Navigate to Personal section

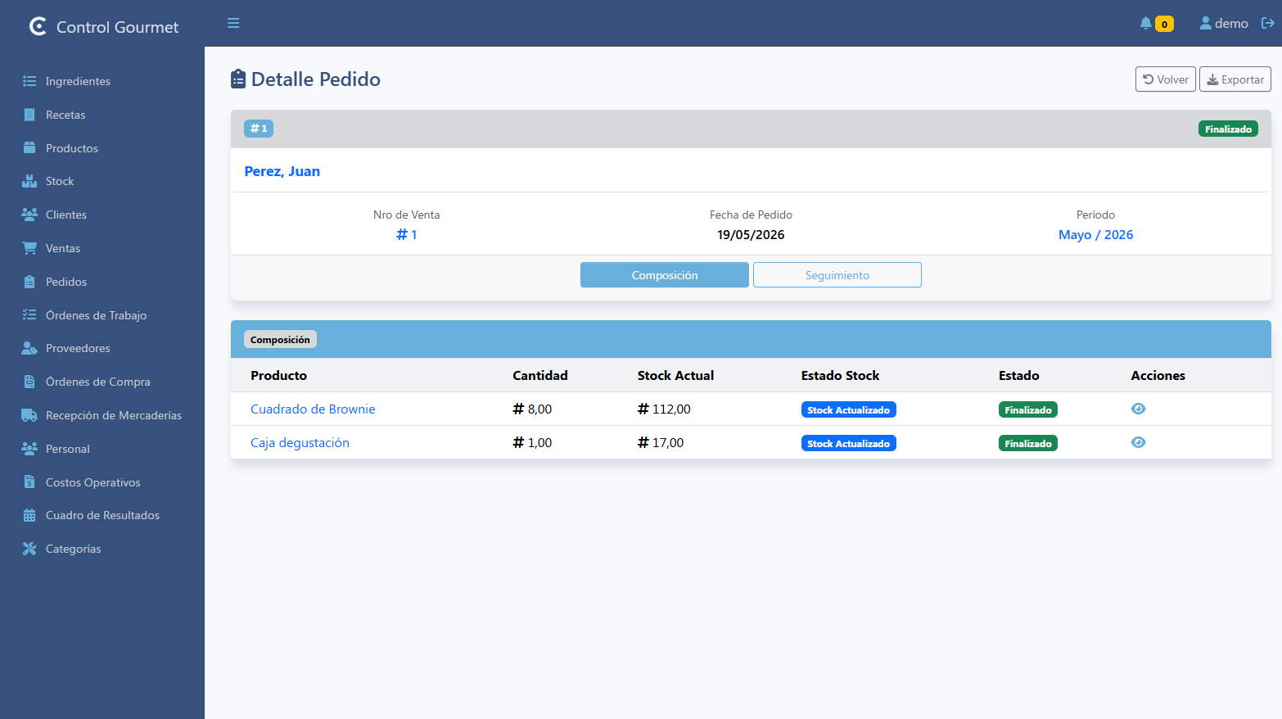(68, 449)
